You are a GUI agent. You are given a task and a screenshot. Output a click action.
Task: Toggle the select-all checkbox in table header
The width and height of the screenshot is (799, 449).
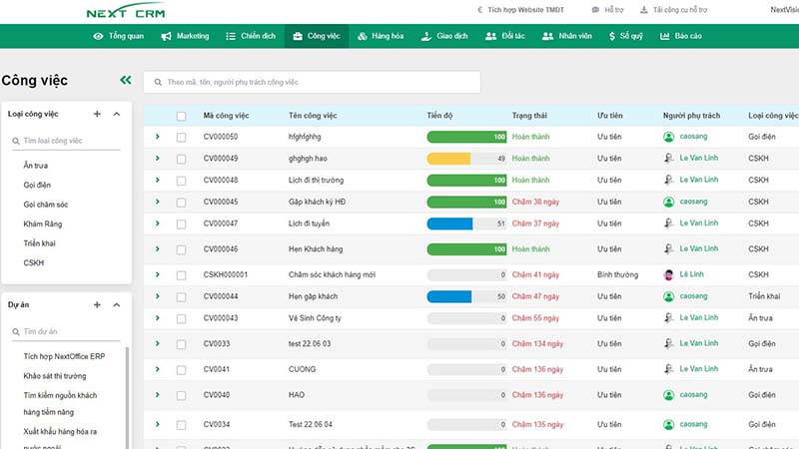[182, 116]
